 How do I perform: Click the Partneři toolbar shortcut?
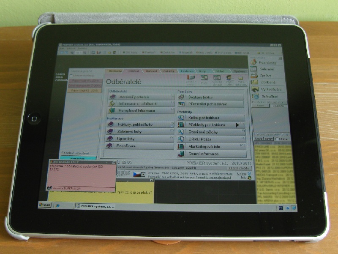click(x=149, y=52)
